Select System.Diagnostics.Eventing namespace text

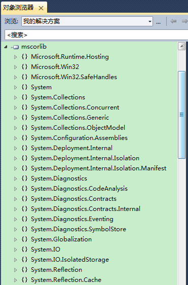tap(72, 219)
